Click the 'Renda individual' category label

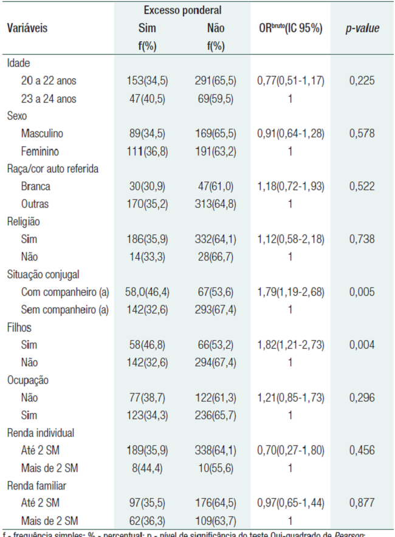tap(41, 433)
